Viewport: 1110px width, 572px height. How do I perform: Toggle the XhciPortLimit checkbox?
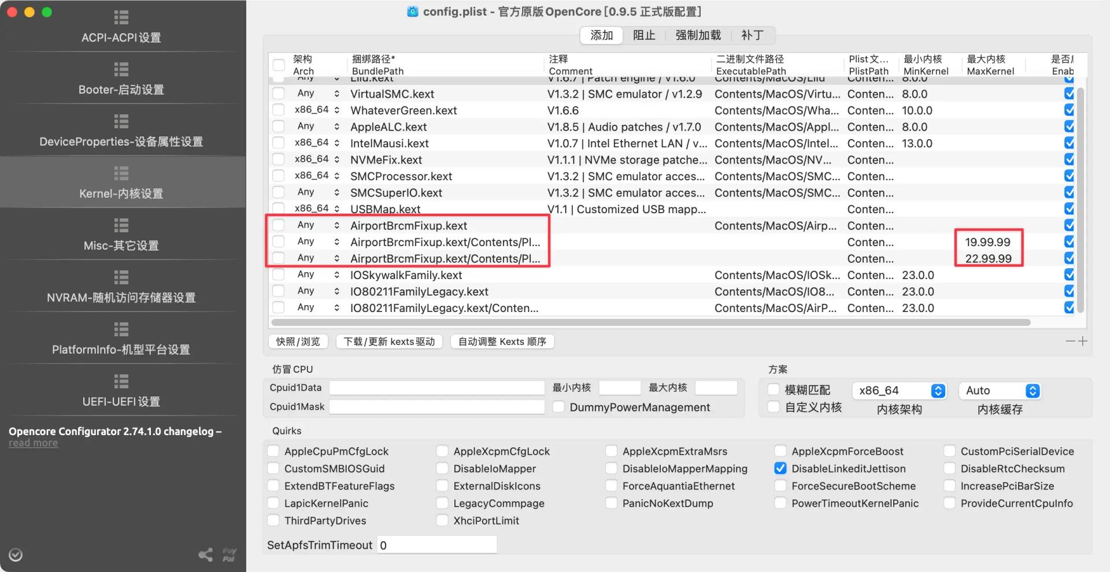[442, 521]
